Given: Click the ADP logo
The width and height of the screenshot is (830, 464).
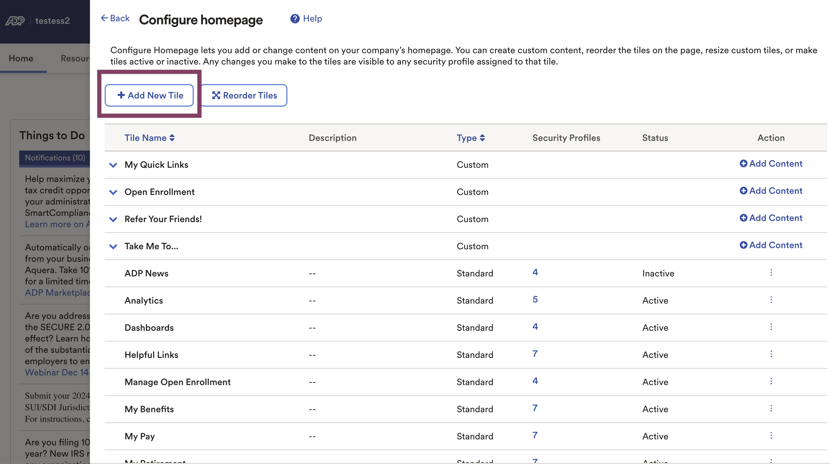Looking at the screenshot, I should click(x=15, y=21).
